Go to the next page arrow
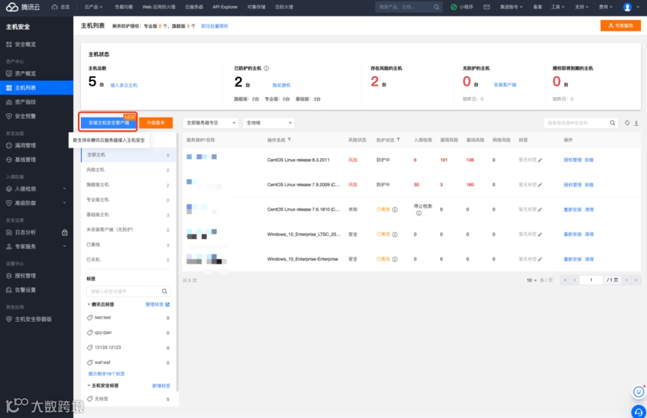Viewport: 647px width, 418px height. pos(627,280)
